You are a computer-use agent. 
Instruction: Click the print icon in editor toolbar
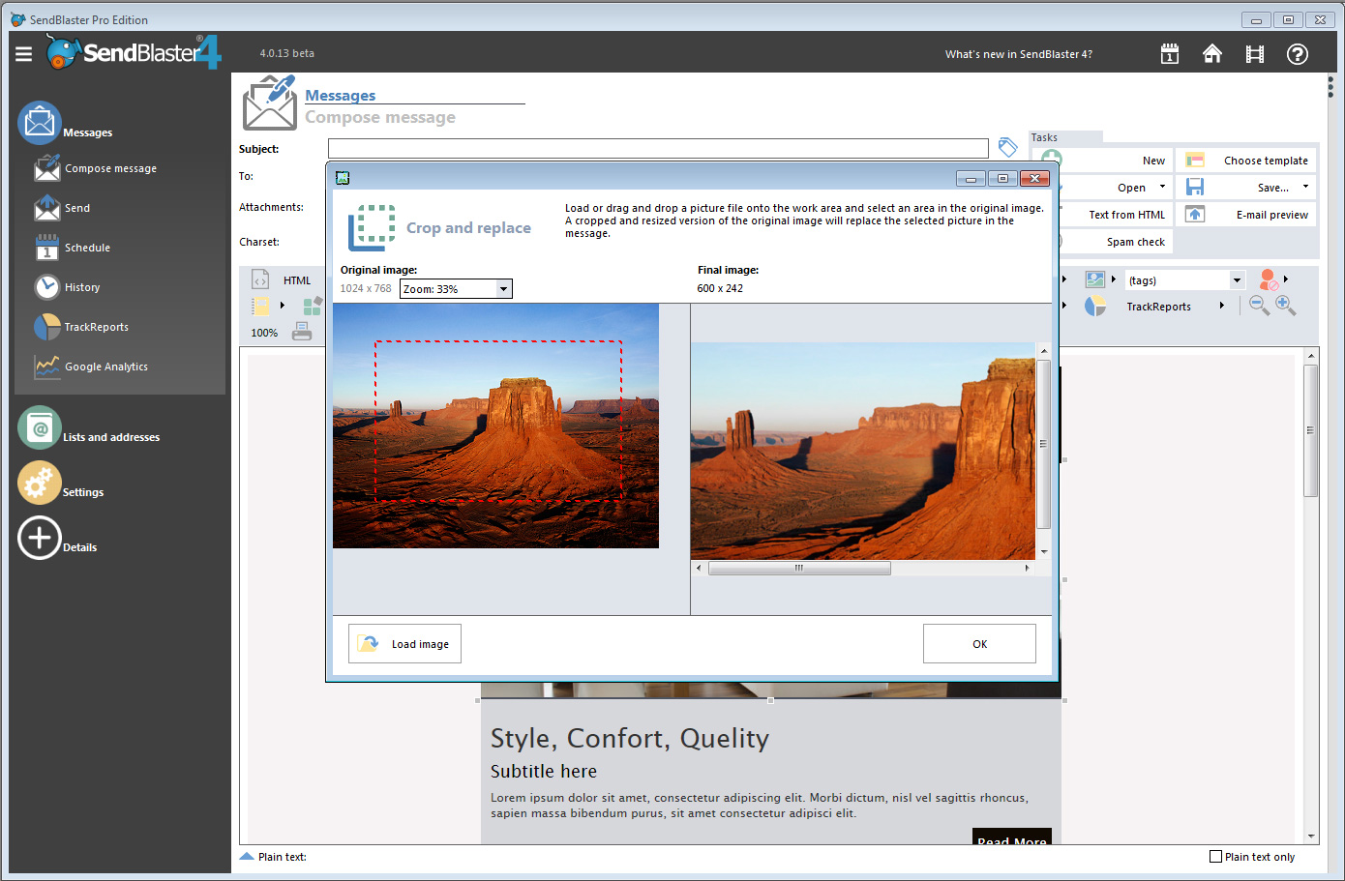coord(302,332)
